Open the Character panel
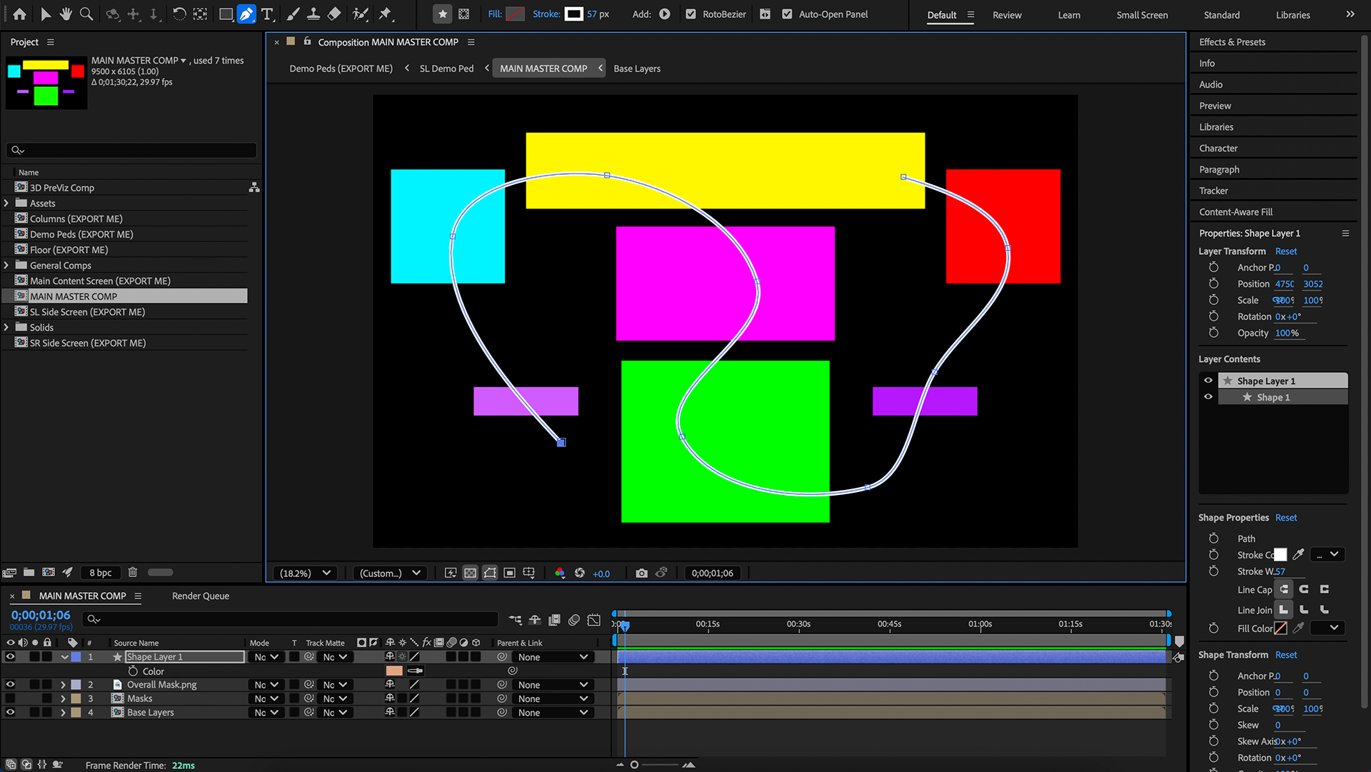1371x772 pixels. pyautogui.click(x=1218, y=148)
